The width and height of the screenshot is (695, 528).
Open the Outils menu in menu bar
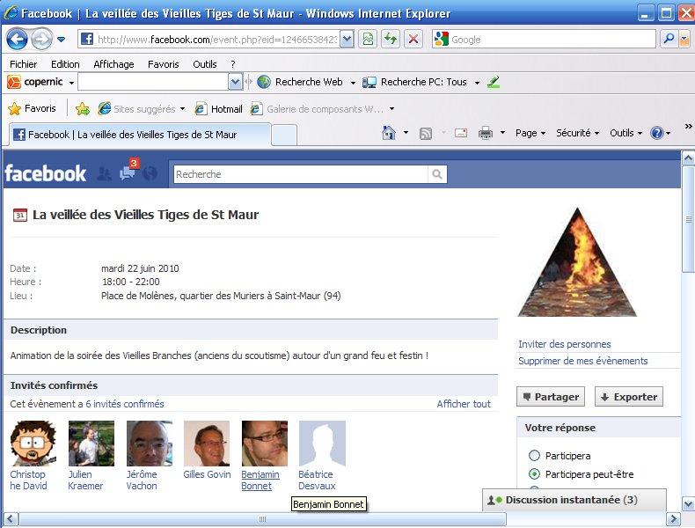point(204,64)
